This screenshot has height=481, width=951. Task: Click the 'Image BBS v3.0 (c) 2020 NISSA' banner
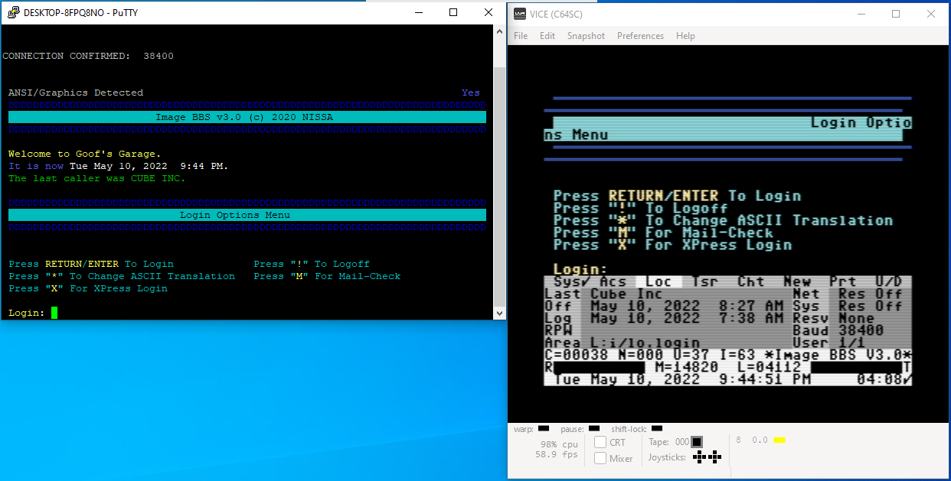click(x=247, y=117)
